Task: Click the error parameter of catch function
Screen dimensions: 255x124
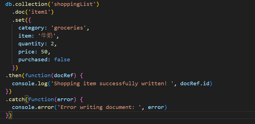Action: tap(65, 99)
